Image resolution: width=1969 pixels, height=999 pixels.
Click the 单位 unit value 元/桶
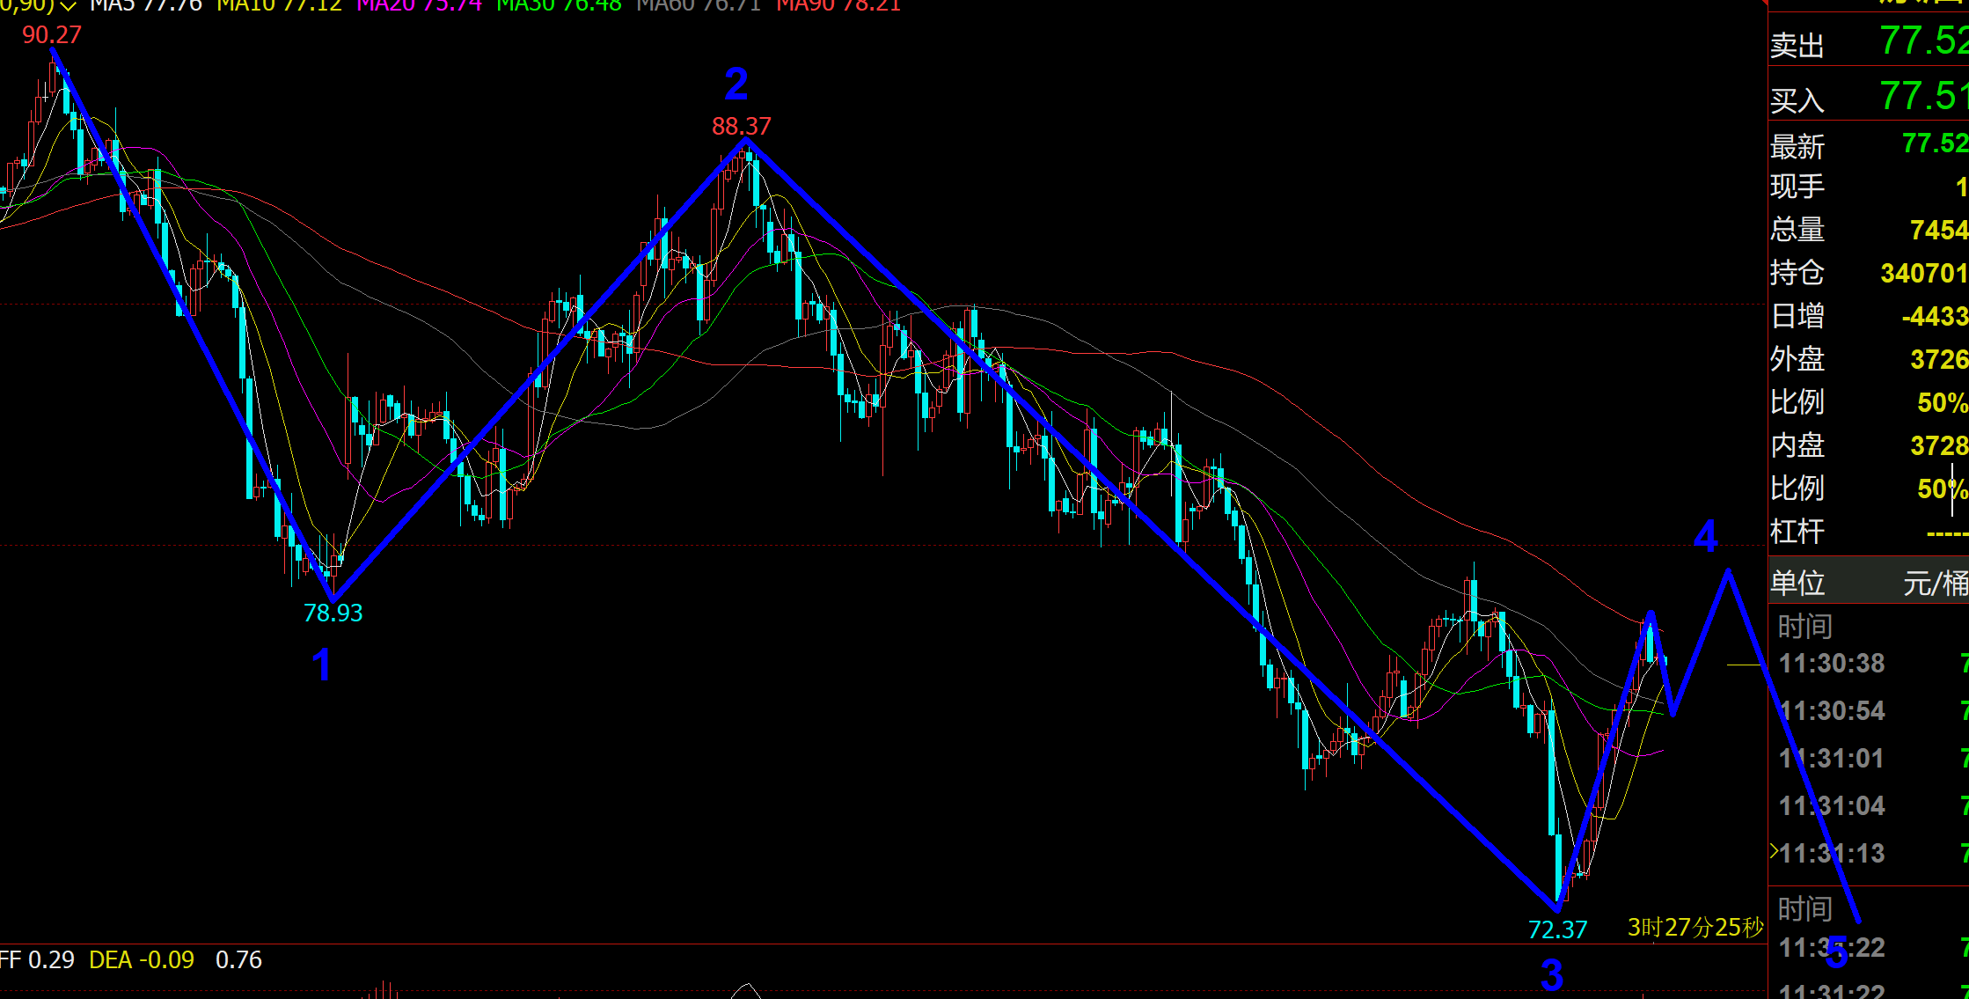(x=1936, y=583)
